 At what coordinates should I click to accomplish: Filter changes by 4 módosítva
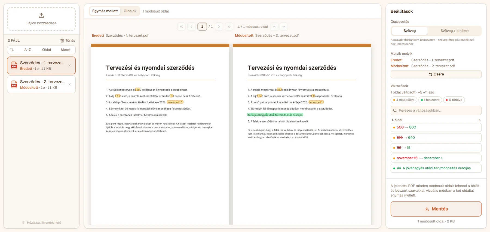point(404,100)
